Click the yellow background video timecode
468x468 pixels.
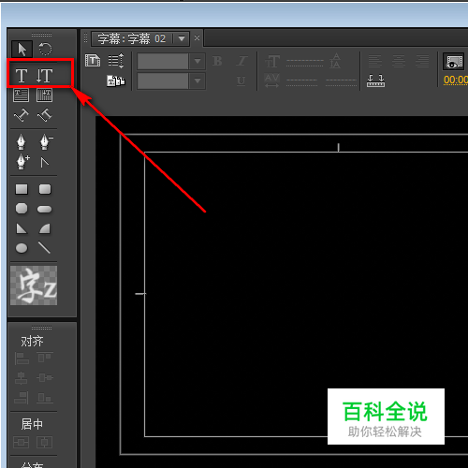[x=456, y=80]
